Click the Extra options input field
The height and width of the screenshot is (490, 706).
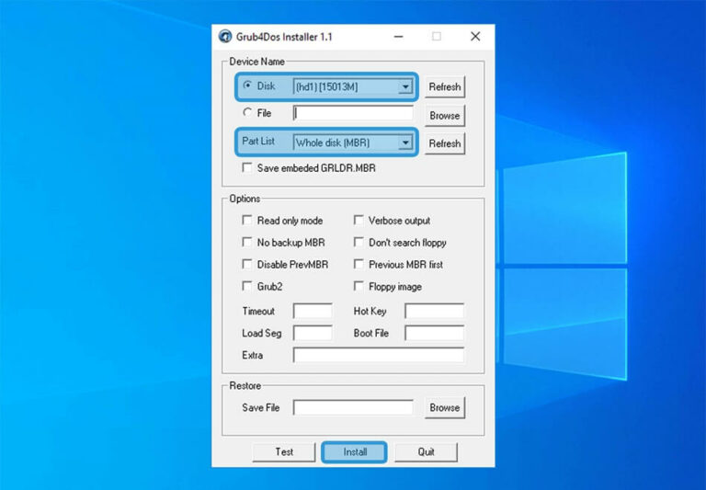click(378, 355)
